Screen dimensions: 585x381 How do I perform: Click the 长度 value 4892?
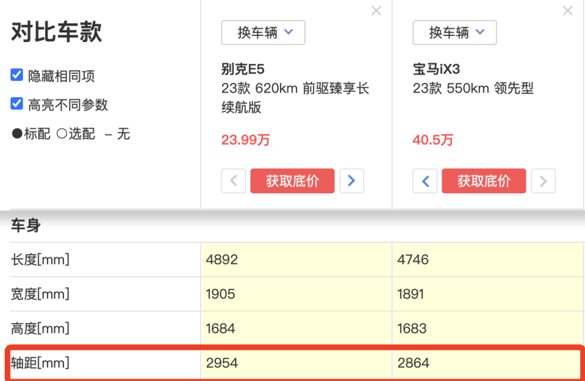[x=221, y=260]
